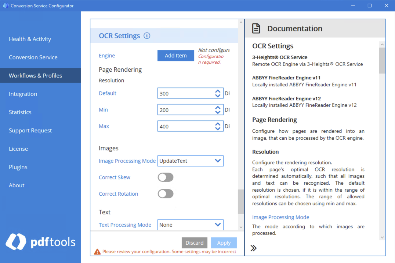Increase the Max resolution value
Image resolution: width=395 pixels, height=263 pixels.
218,124
